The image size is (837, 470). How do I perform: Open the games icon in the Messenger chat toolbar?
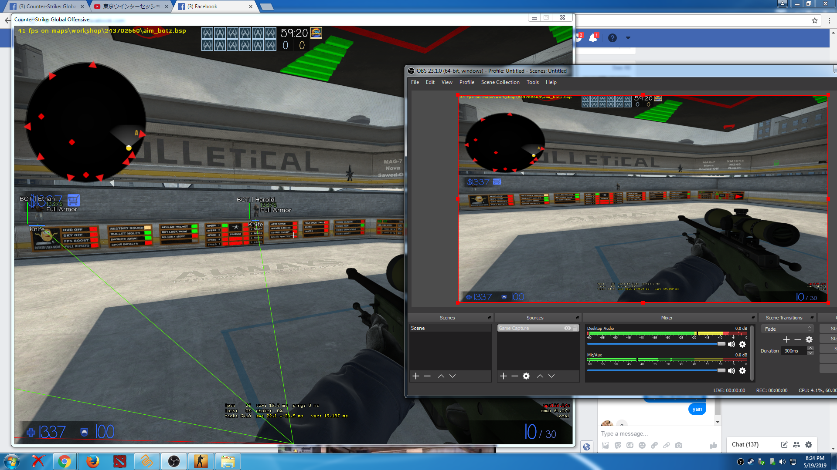[x=654, y=445]
